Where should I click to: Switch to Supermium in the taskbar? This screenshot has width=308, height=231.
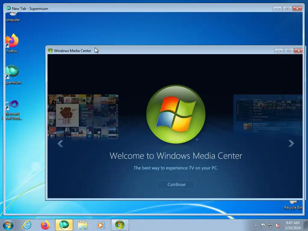[x=64, y=225]
